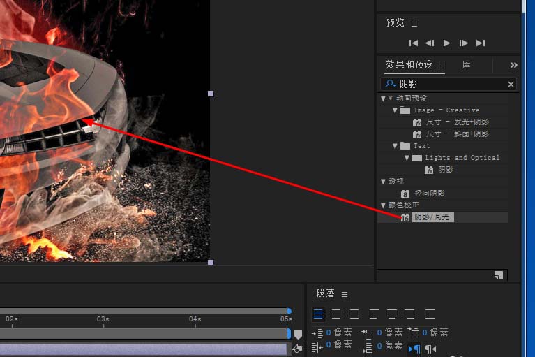Image resolution: width=535 pixels, height=357 pixels.
Task: Select the center align text icon
Action: [x=336, y=314]
